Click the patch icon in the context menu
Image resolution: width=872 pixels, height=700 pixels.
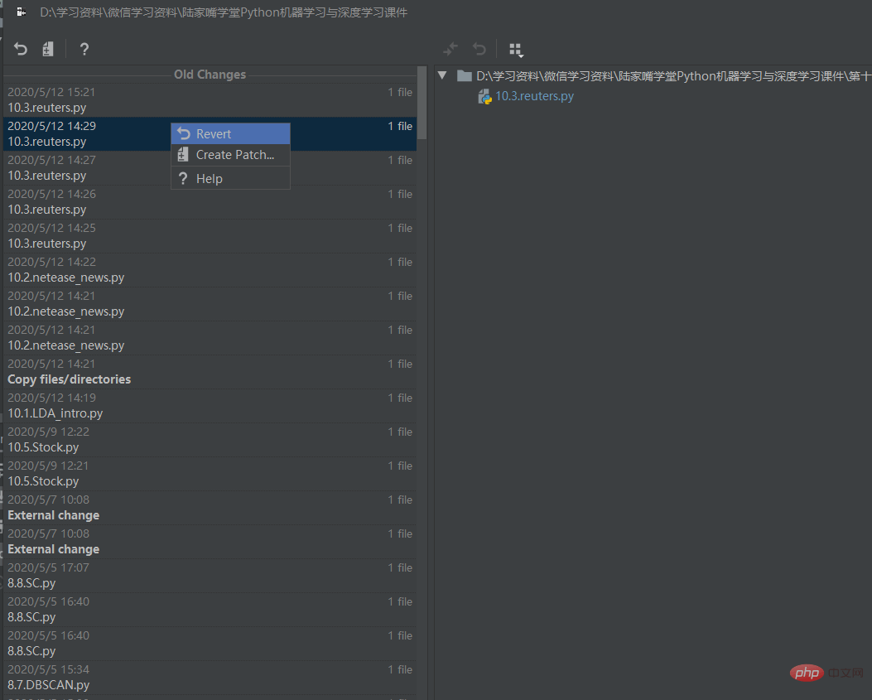(183, 155)
